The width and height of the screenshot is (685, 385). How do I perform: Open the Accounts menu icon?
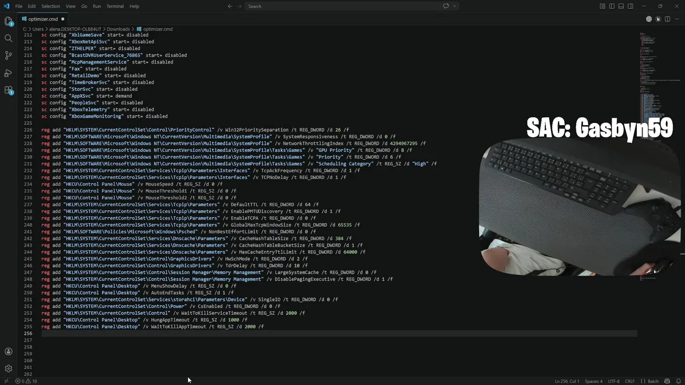pyautogui.click(x=9, y=351)
